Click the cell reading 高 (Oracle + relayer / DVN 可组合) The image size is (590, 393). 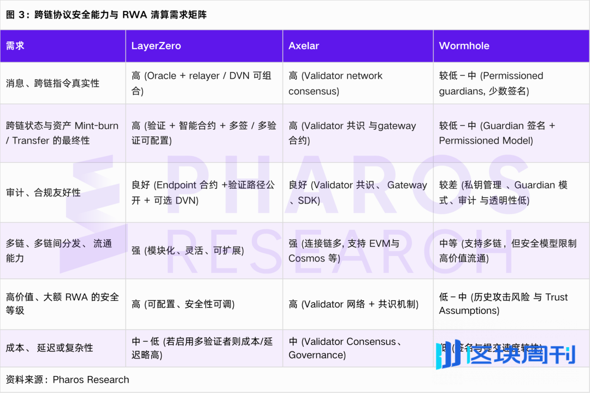click(x=202, y=83)
